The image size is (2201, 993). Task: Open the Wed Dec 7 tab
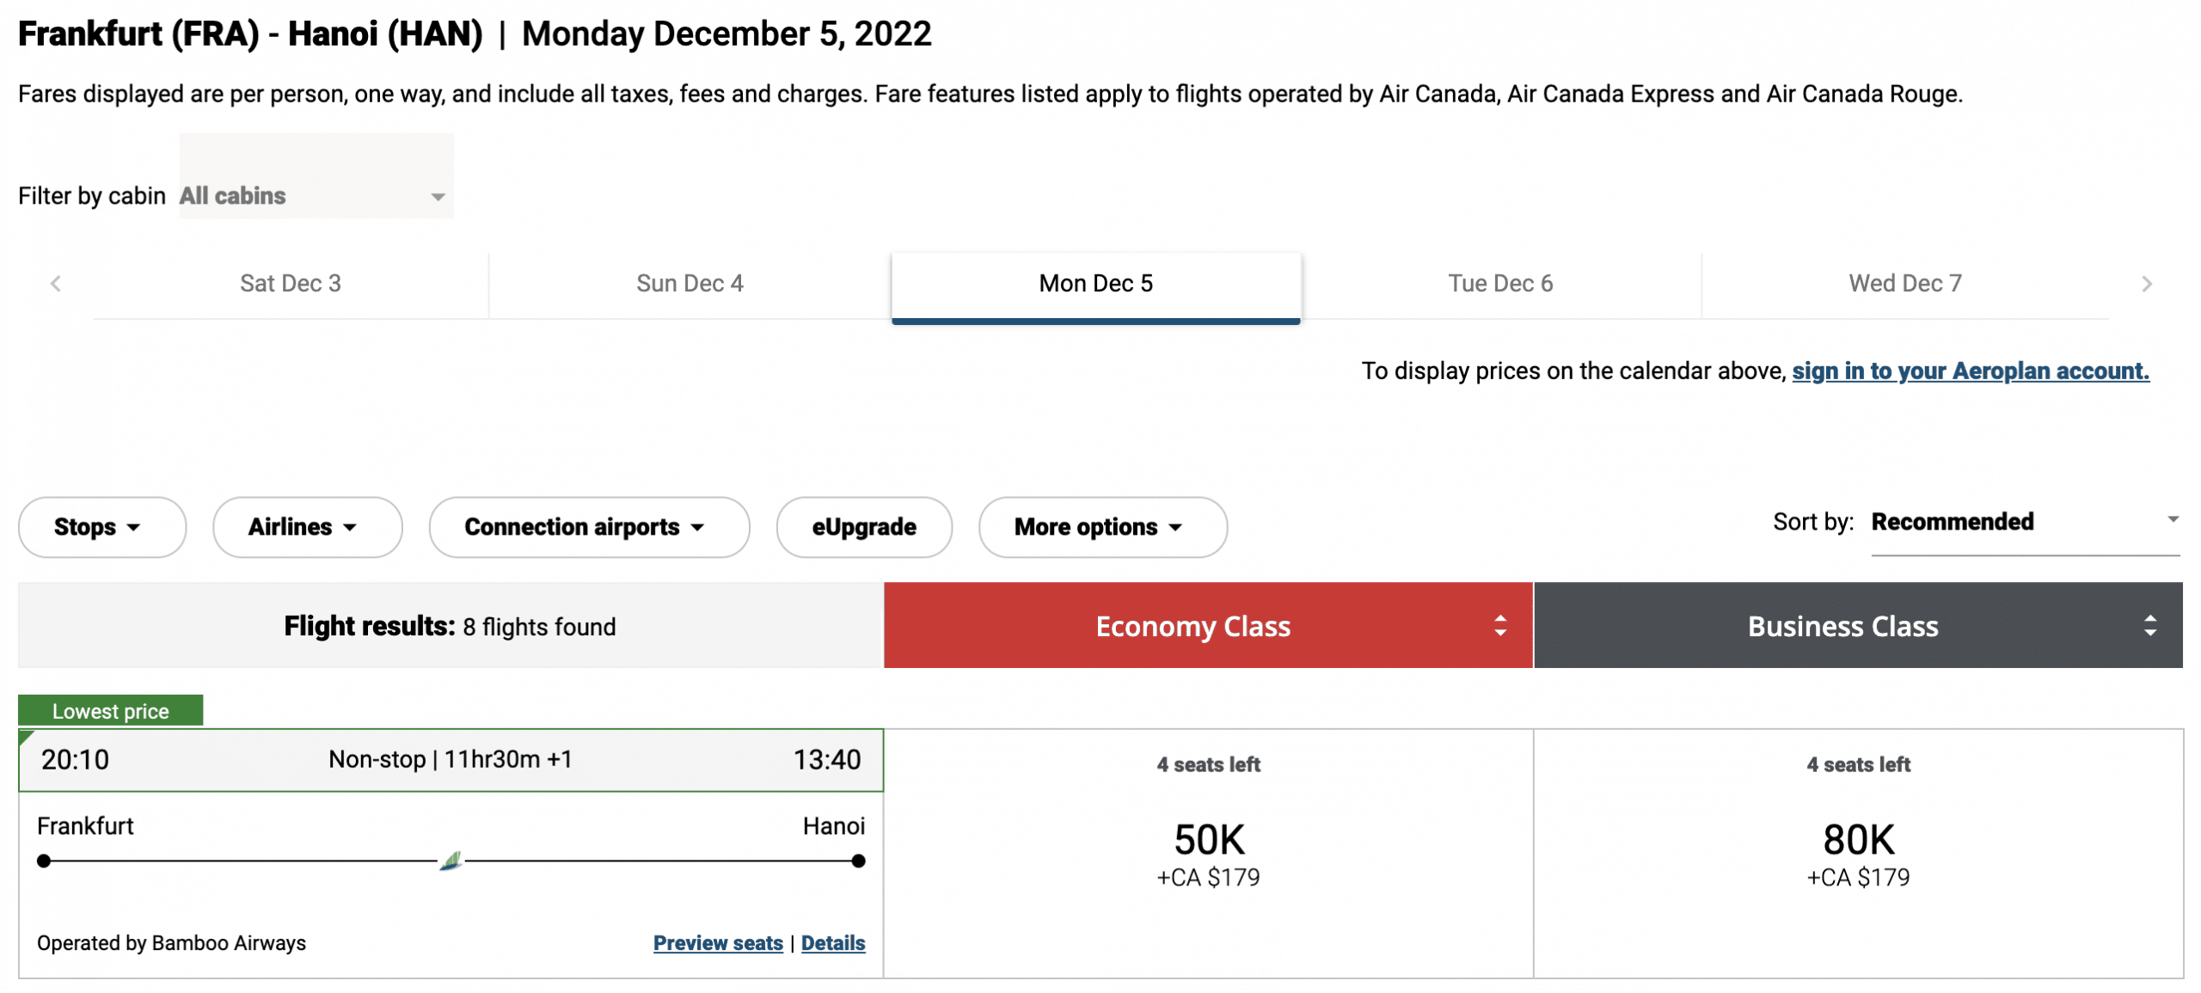click(1904, 284)
